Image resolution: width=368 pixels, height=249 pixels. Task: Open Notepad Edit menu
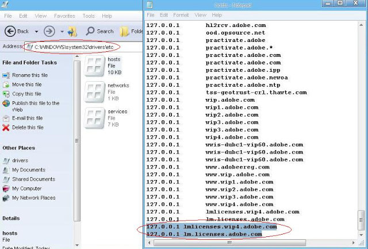(x=163, y=15)
